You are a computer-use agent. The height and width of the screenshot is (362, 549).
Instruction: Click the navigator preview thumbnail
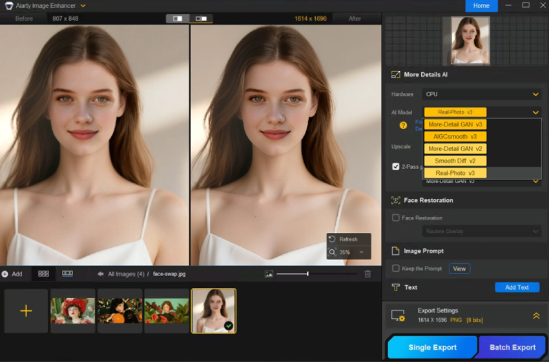pos(470,40)
